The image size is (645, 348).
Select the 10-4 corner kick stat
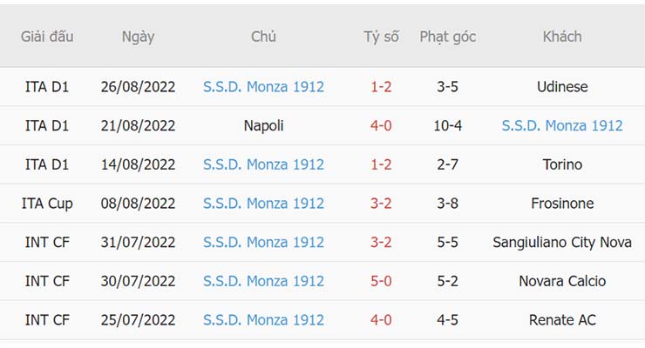(x=447, y=126)
